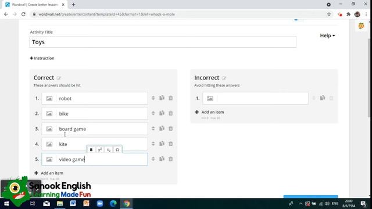
Task: Reorder the kite item with arrows
Action: tap(153, 143)
